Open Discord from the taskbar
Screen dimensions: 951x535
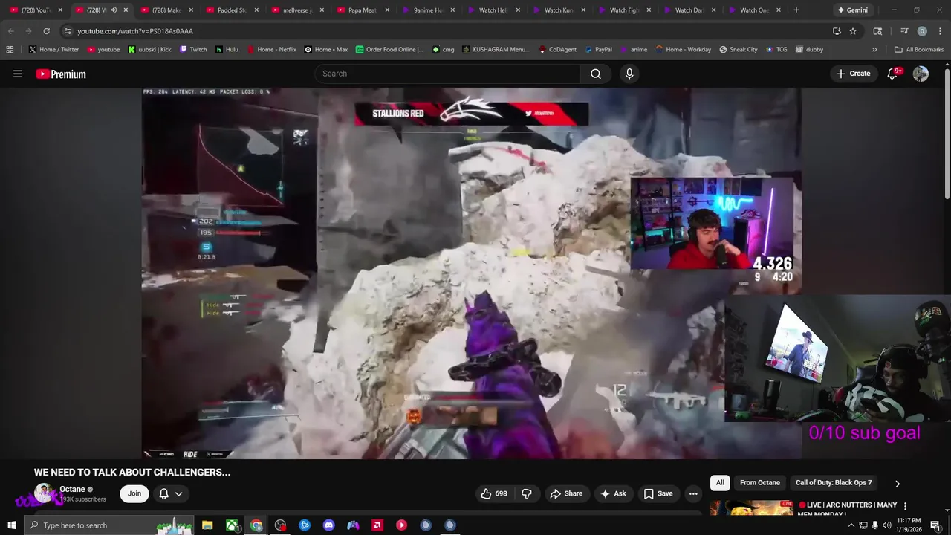tap(329, 525)
